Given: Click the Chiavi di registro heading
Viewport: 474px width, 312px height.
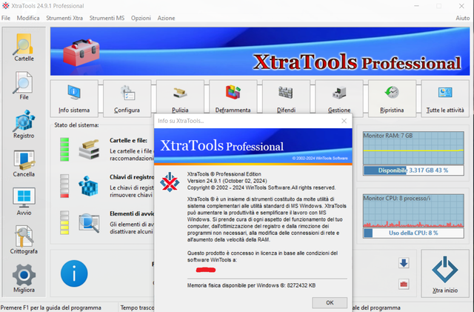Looking at the screenshot, I should (132, 177).
